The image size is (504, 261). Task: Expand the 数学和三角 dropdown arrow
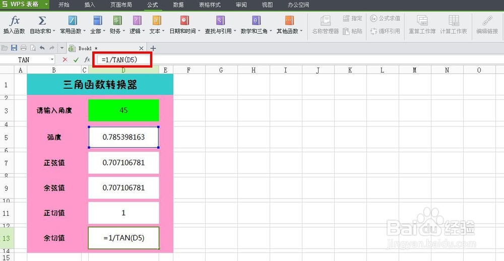click(271, 32)
